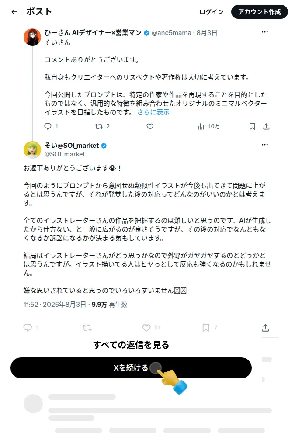Open そい's green-haired avatar
Image resolution: width=295 pixels, height=440 pixels.
point(32,150)
